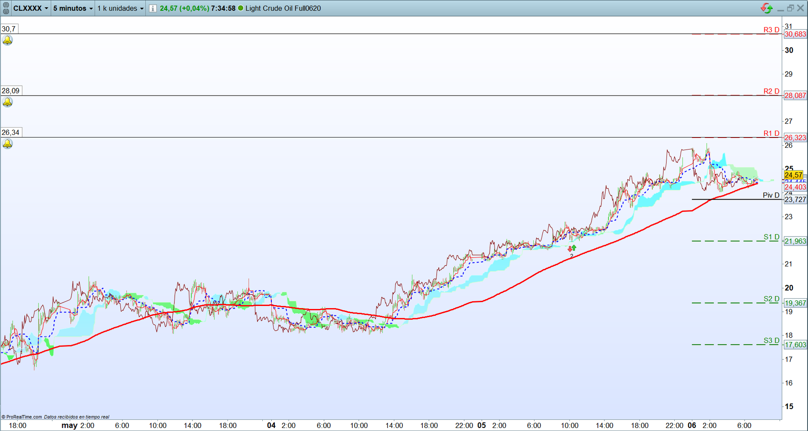Click the 24,57 (+0,04%) price readout

(184, 8)
